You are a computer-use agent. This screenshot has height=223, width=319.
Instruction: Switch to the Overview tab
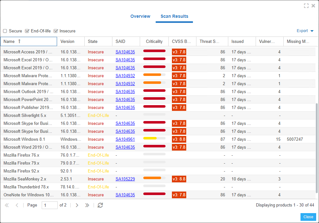(140, 16)
